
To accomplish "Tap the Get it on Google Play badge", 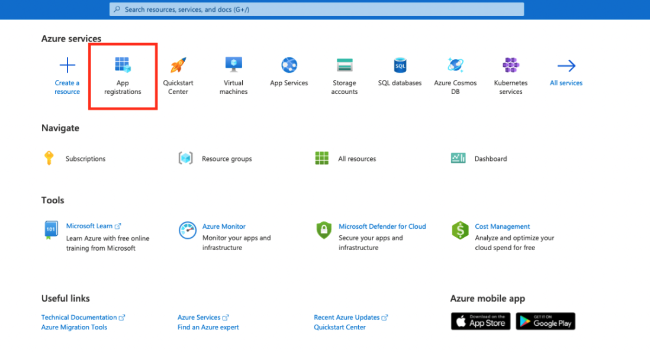I will point(546,321).
